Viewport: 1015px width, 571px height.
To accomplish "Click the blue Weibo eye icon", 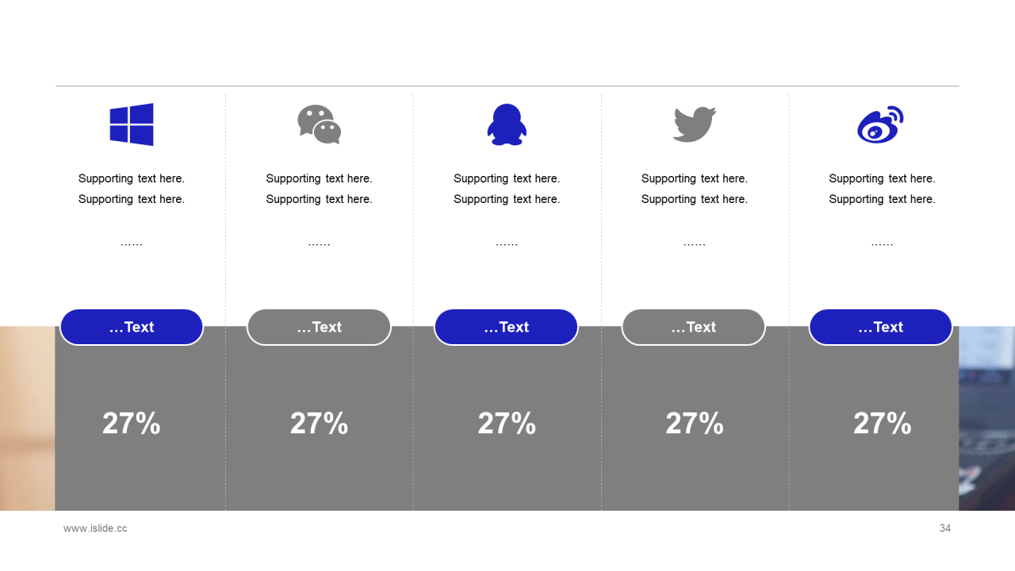I will 881,125.
